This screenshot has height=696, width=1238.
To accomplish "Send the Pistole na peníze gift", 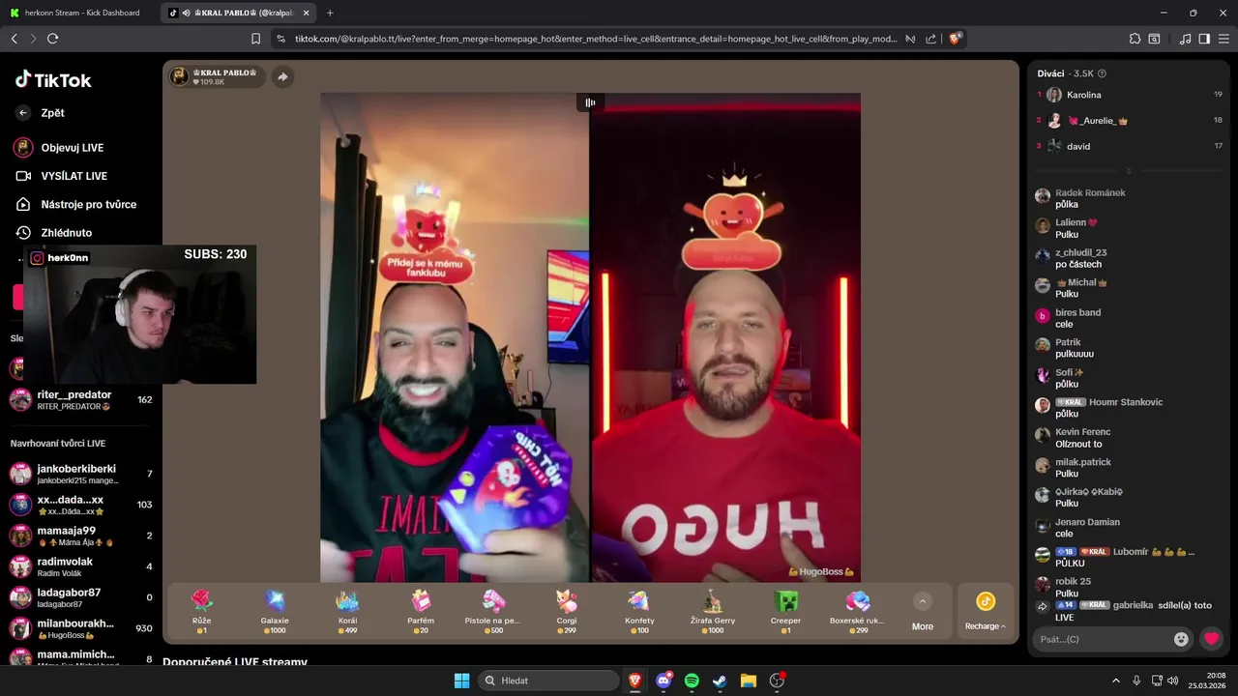I will pos(493,612).
